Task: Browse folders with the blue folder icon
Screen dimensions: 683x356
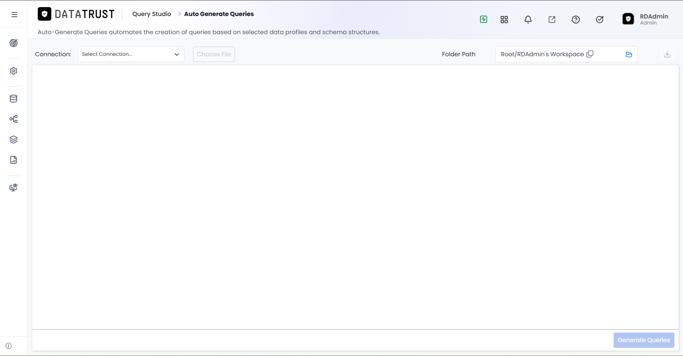Action: point(629,54)
